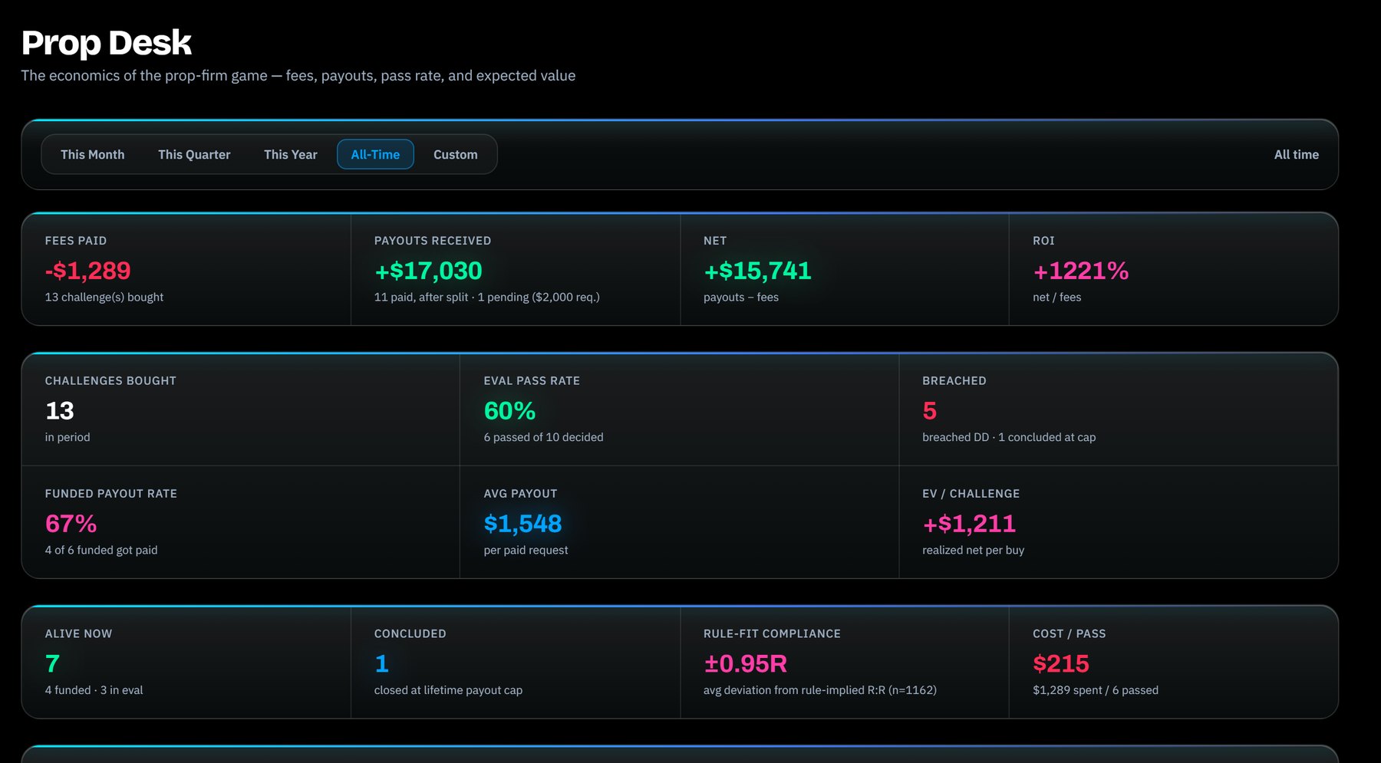The image size is (1381, 763).
Task: Click 'breached DD · 1 concluded at cap'
Action: (1009, 437)
